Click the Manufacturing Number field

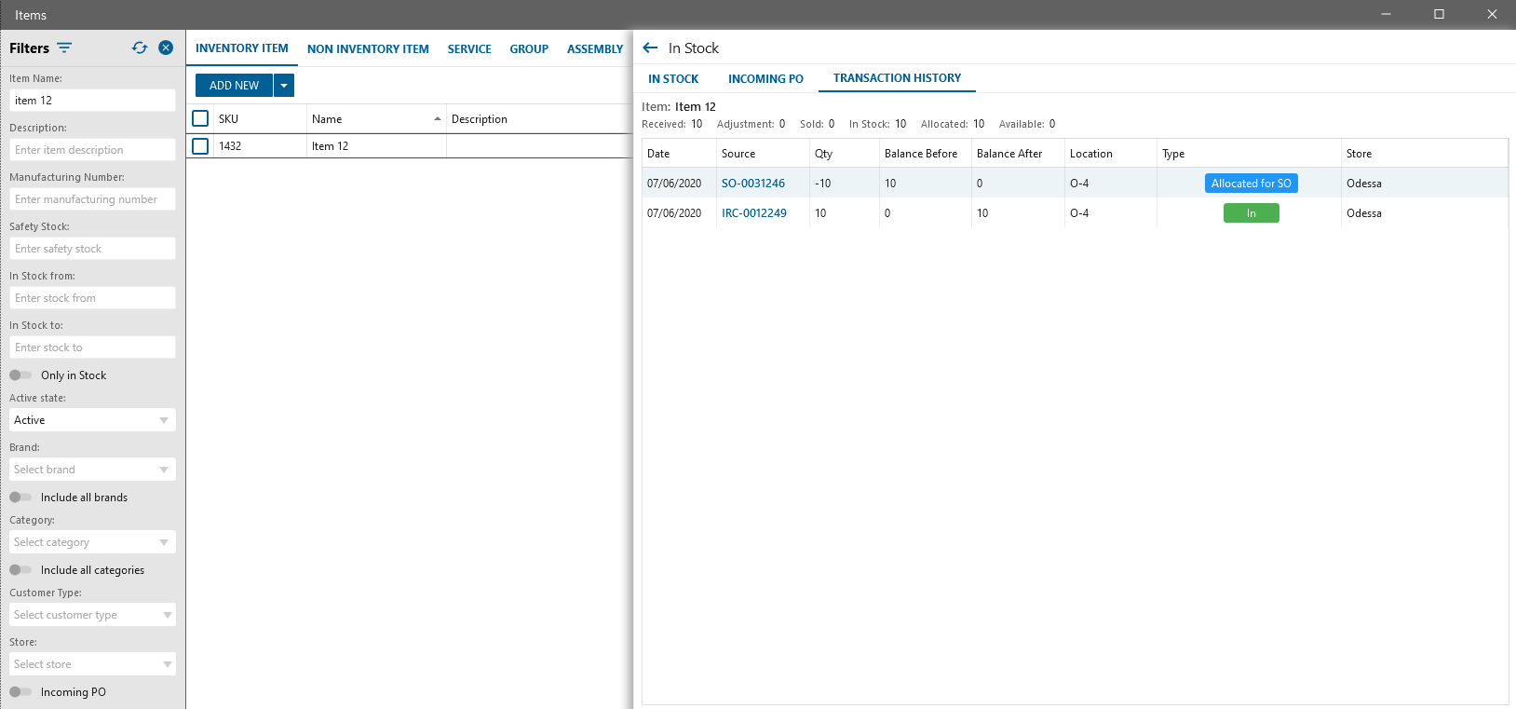click(x=92, y=199)
